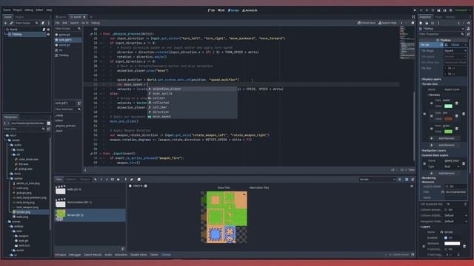Switch to the 2D workspace
This screenshot has width=474, height=266.
click(x=212, y=10)
